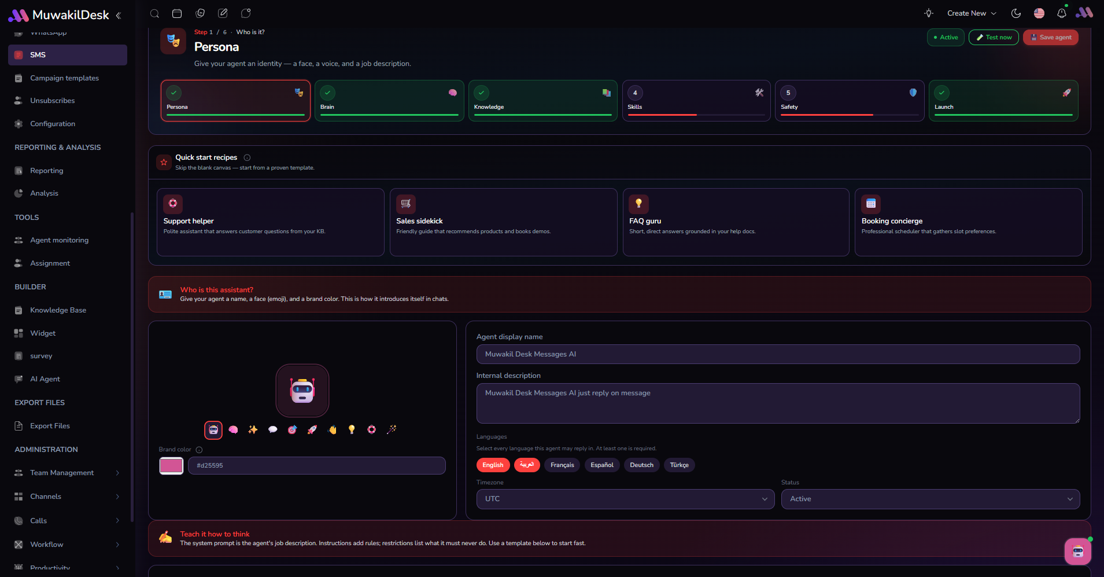Toggle Español language chip
This screenshot has width=1104, height=577.
602,465
